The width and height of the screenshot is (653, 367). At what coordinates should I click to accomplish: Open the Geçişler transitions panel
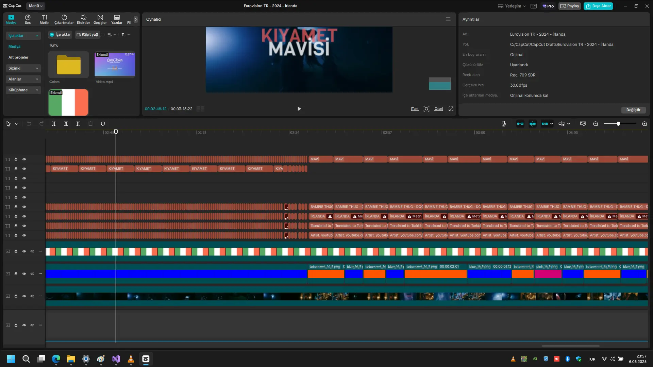point(100,19)
